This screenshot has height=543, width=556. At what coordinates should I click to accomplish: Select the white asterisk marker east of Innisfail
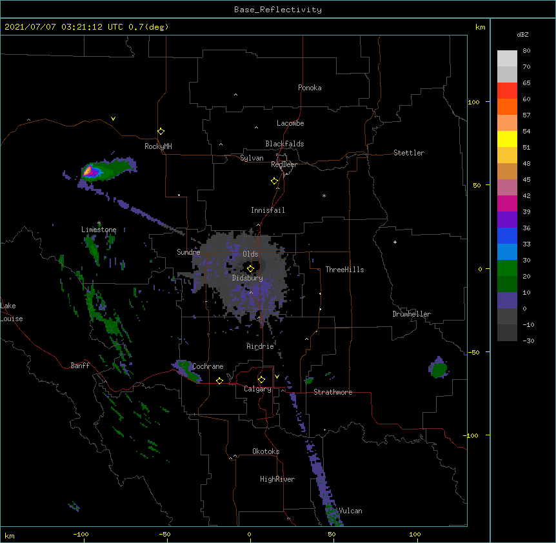tap(324, 195)
